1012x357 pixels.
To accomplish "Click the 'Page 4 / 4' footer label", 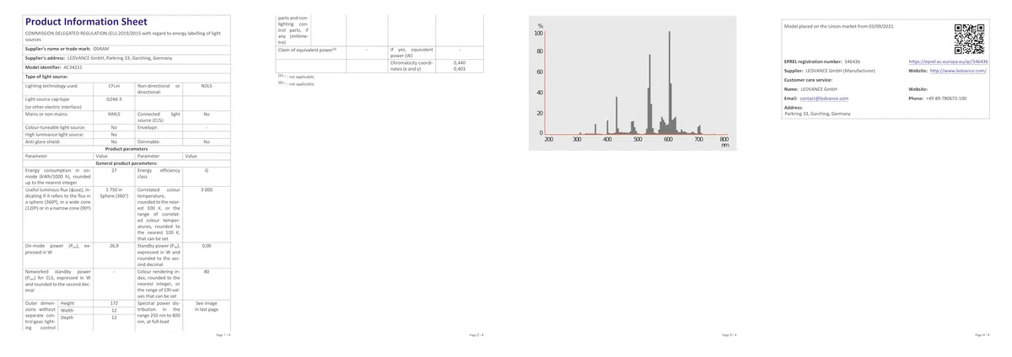I will click(x=982, y=335).
